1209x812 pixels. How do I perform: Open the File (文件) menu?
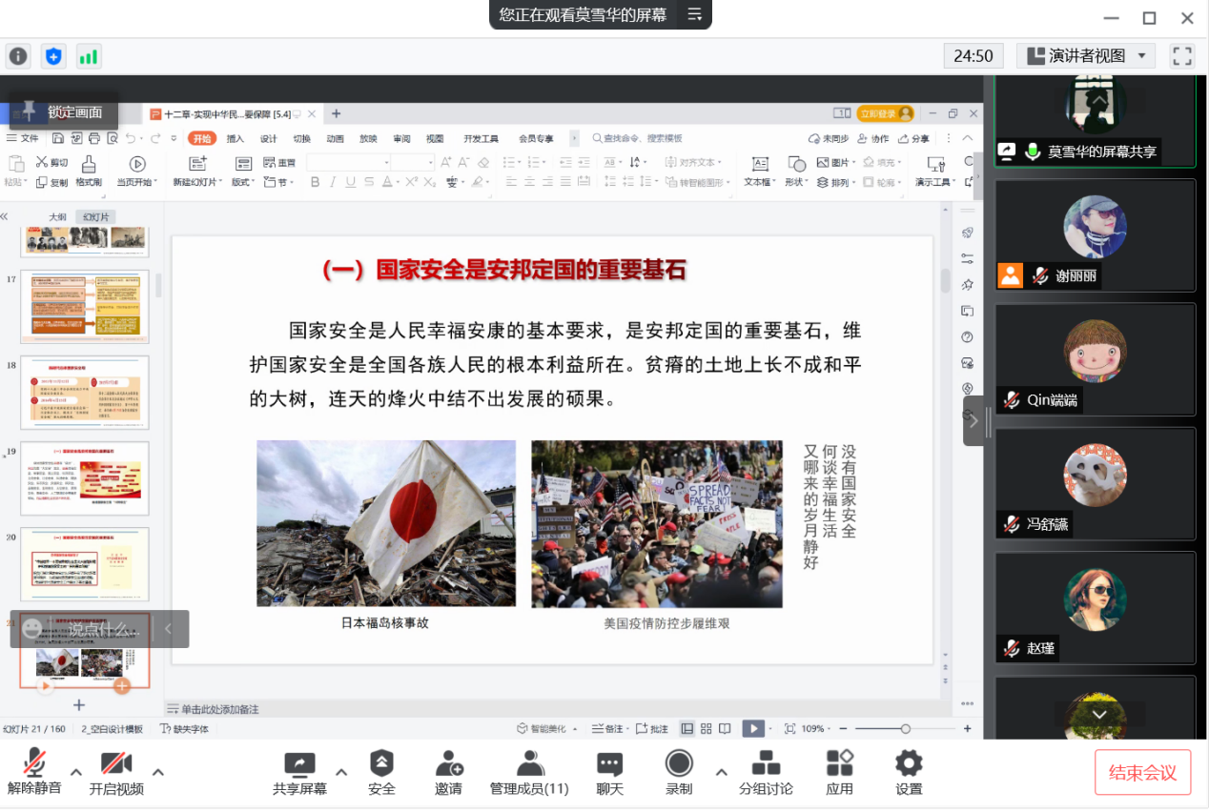[x=24, y=139]
